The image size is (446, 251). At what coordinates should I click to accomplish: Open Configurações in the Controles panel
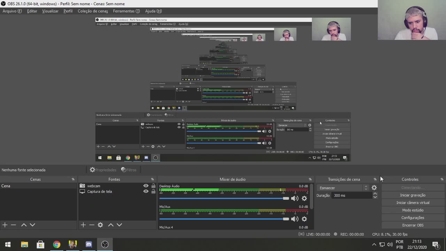coord(413,218)
